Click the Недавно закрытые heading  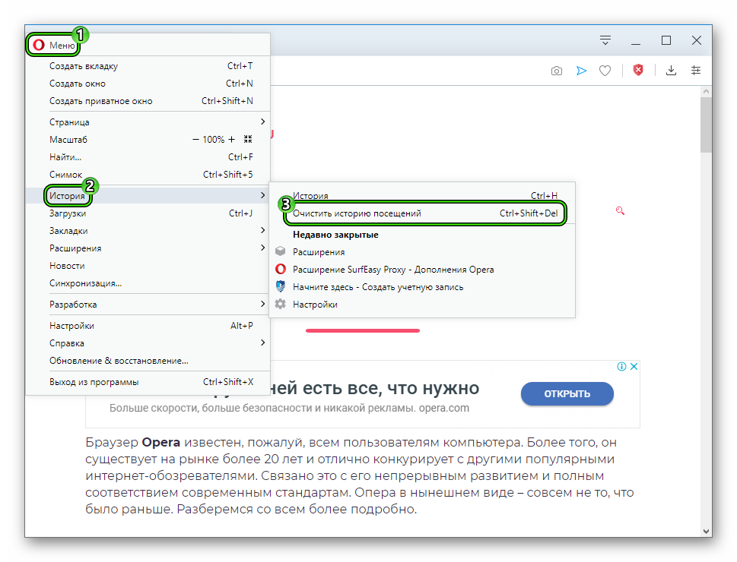[335, 234]
